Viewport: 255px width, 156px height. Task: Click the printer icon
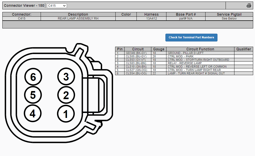coord(249,5)
